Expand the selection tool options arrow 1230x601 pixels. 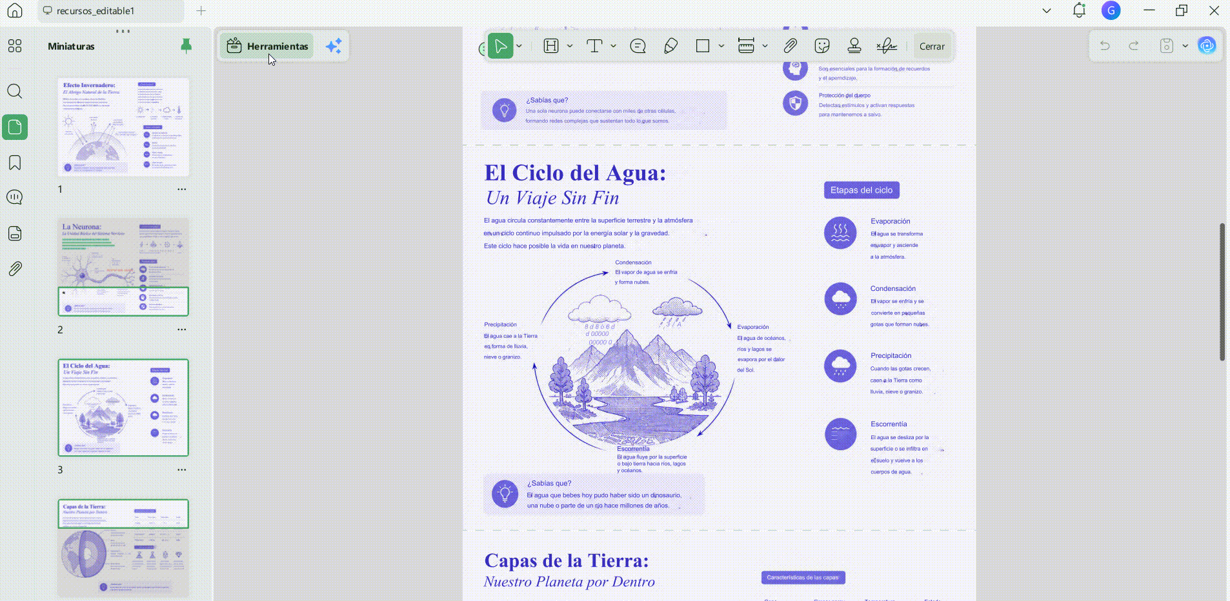(x=519, y=46)
